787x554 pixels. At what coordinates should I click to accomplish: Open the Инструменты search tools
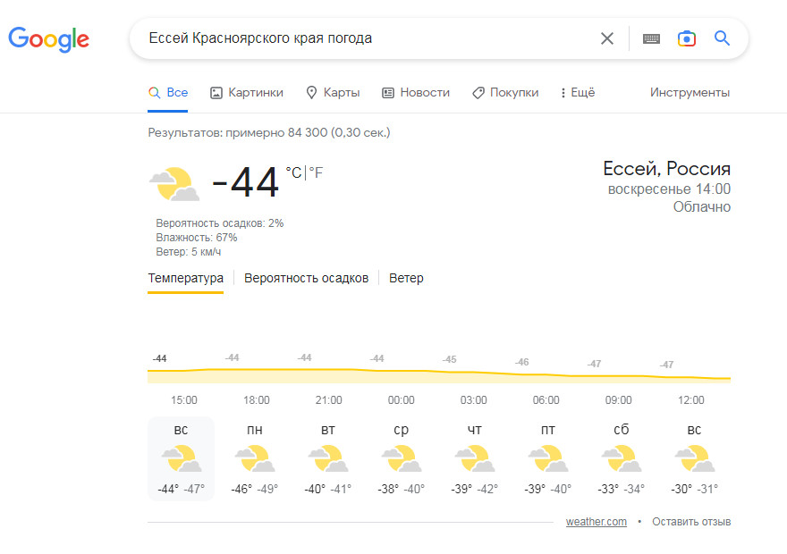click(690, 93)
